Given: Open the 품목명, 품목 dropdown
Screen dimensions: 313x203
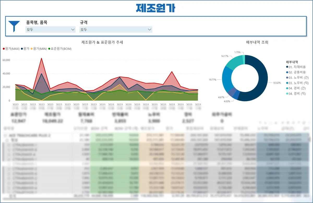Looking at the screenshot, I should click(x=51, y=30).
